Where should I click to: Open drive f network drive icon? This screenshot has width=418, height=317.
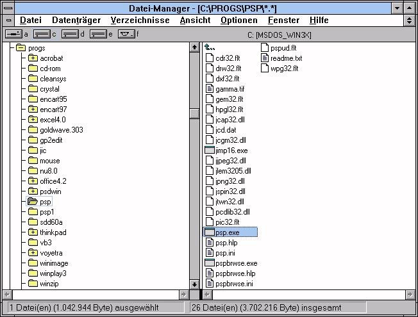coord(126,34)
